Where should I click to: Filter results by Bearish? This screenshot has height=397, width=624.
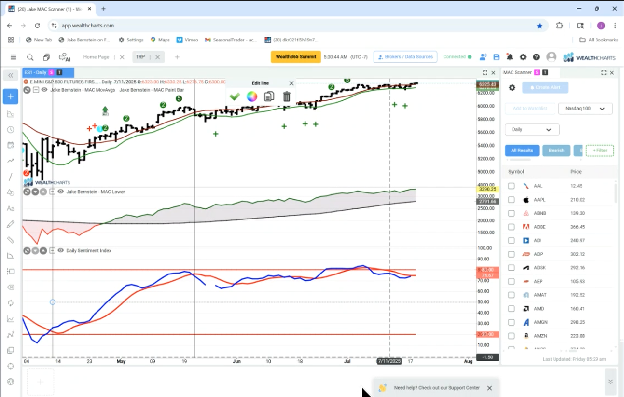pyautogui.click(x=556, y=151)
